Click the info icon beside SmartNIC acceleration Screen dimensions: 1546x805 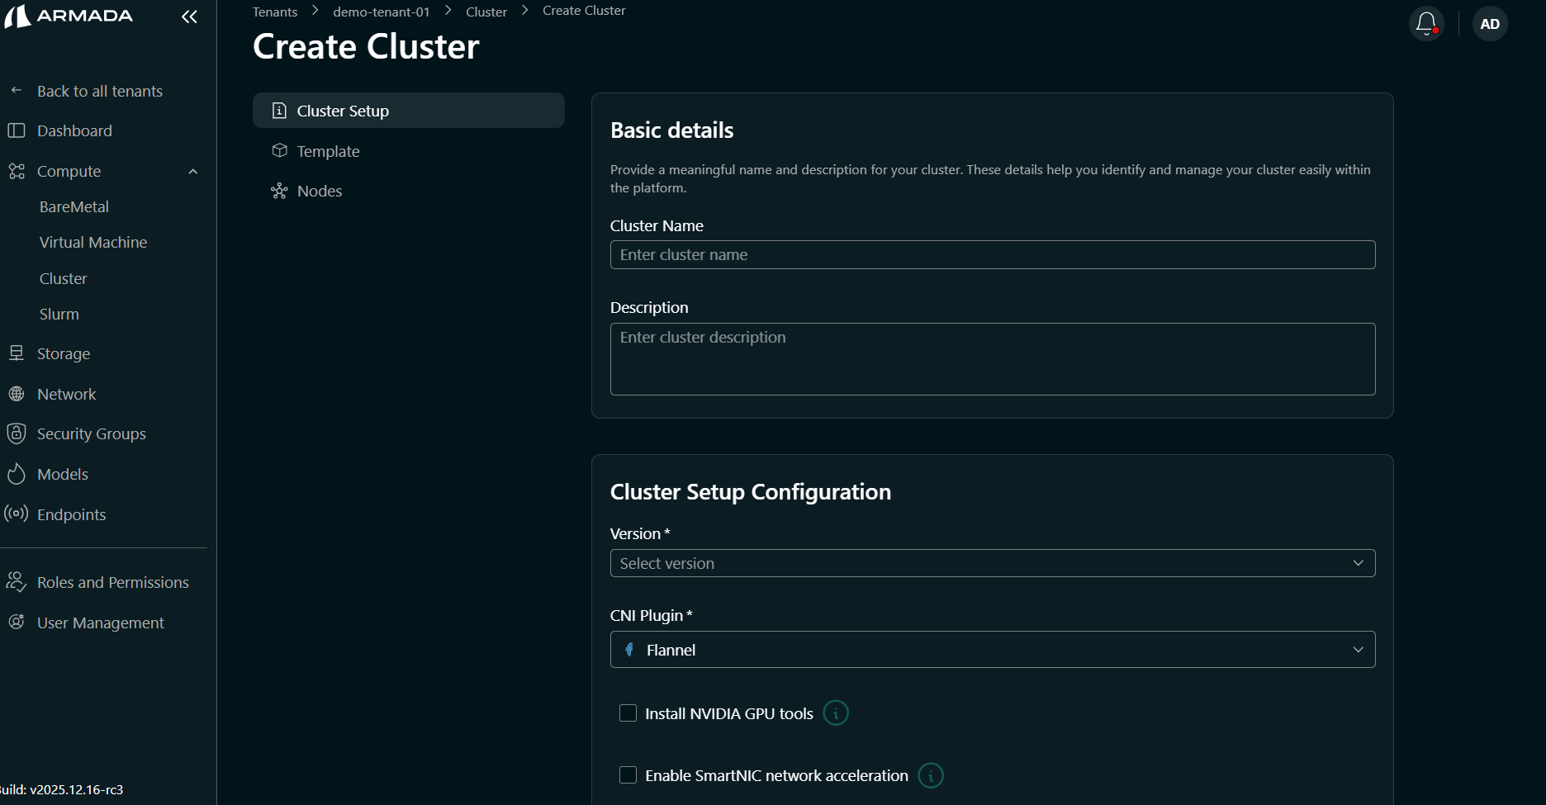[x=931, y=776]
